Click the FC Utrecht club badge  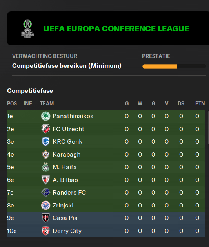pos(45,129)
